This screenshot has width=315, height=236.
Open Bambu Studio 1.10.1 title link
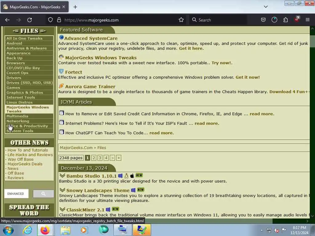click(x=91, y=176)
